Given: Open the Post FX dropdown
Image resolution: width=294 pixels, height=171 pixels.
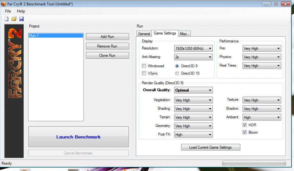Looking at the screenshot, I should click(x=193, y=134).
